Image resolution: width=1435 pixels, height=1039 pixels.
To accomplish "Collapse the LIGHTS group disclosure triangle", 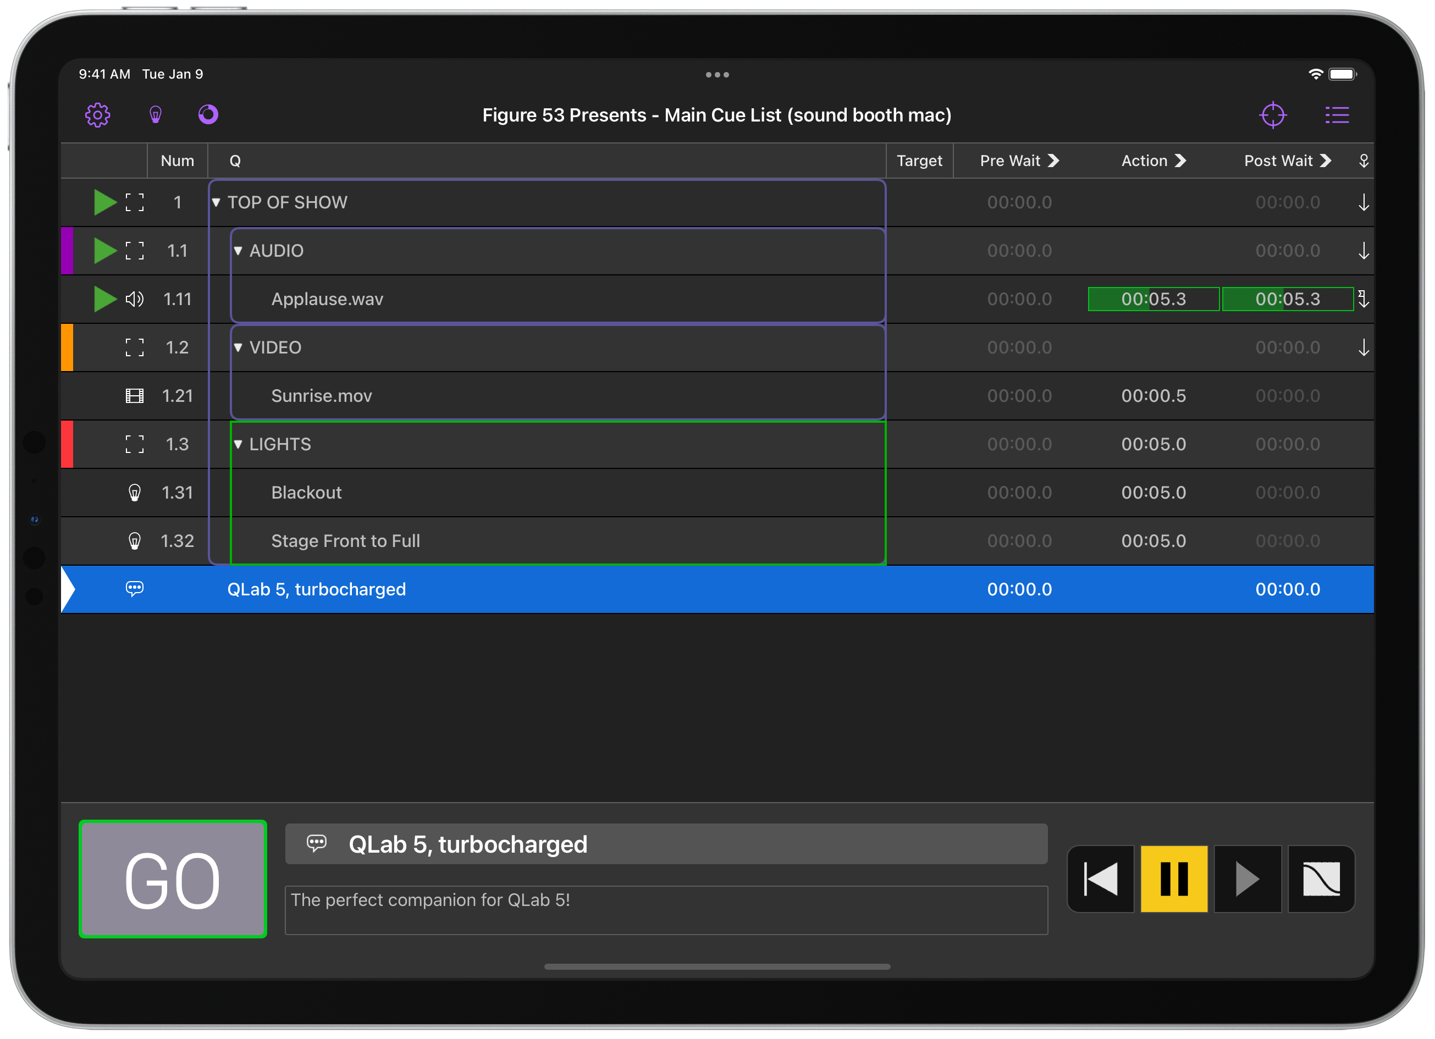I will coord(239,444).
